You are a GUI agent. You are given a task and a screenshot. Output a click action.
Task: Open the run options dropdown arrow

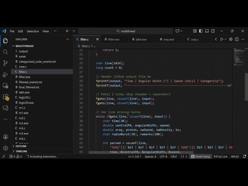226,39
